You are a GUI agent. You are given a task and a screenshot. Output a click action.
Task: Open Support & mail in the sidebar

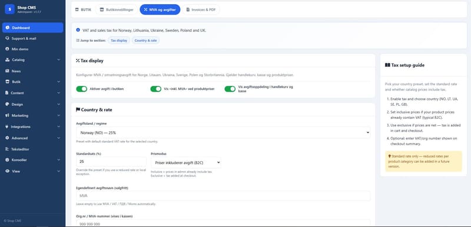tap(33, 38)
